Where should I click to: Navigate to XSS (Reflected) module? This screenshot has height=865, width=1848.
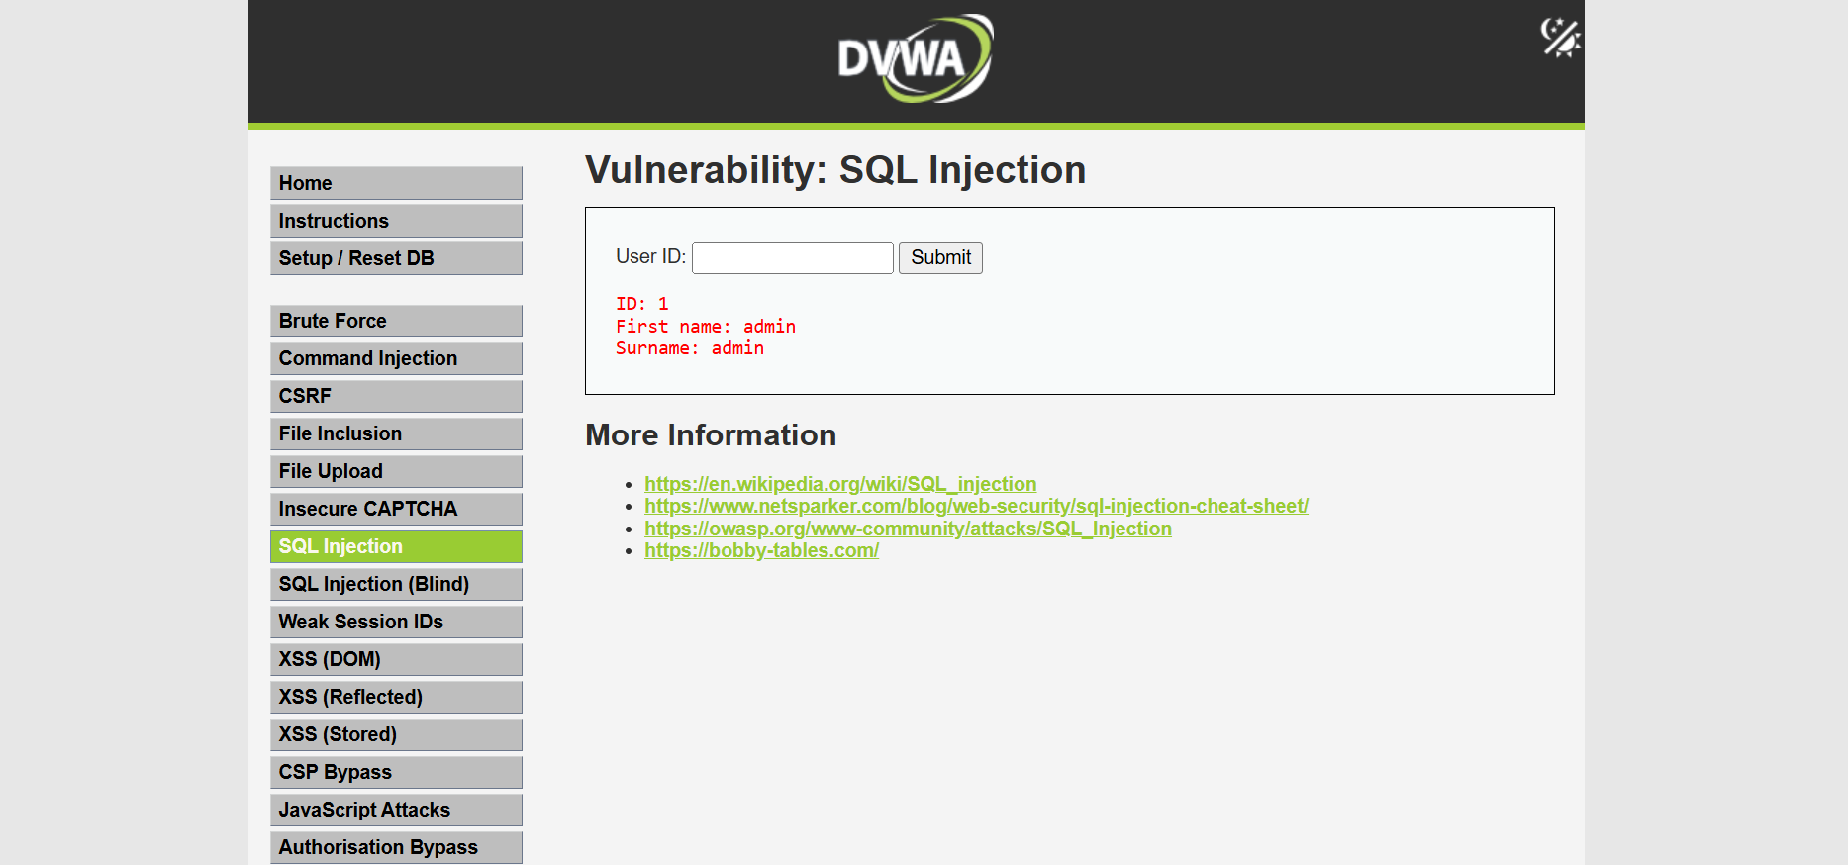396,697
